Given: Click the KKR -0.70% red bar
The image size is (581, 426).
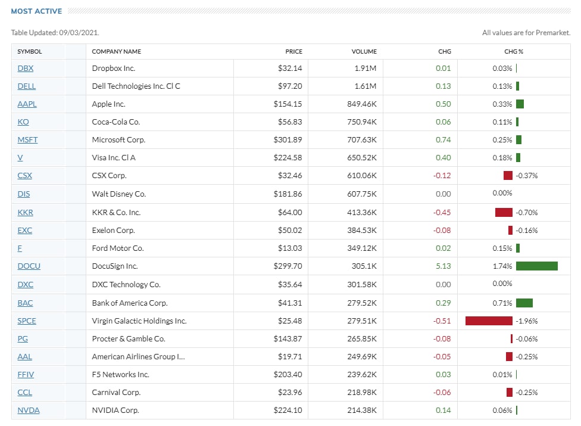Looking at the screenshot, I should [x=504, y=213].
